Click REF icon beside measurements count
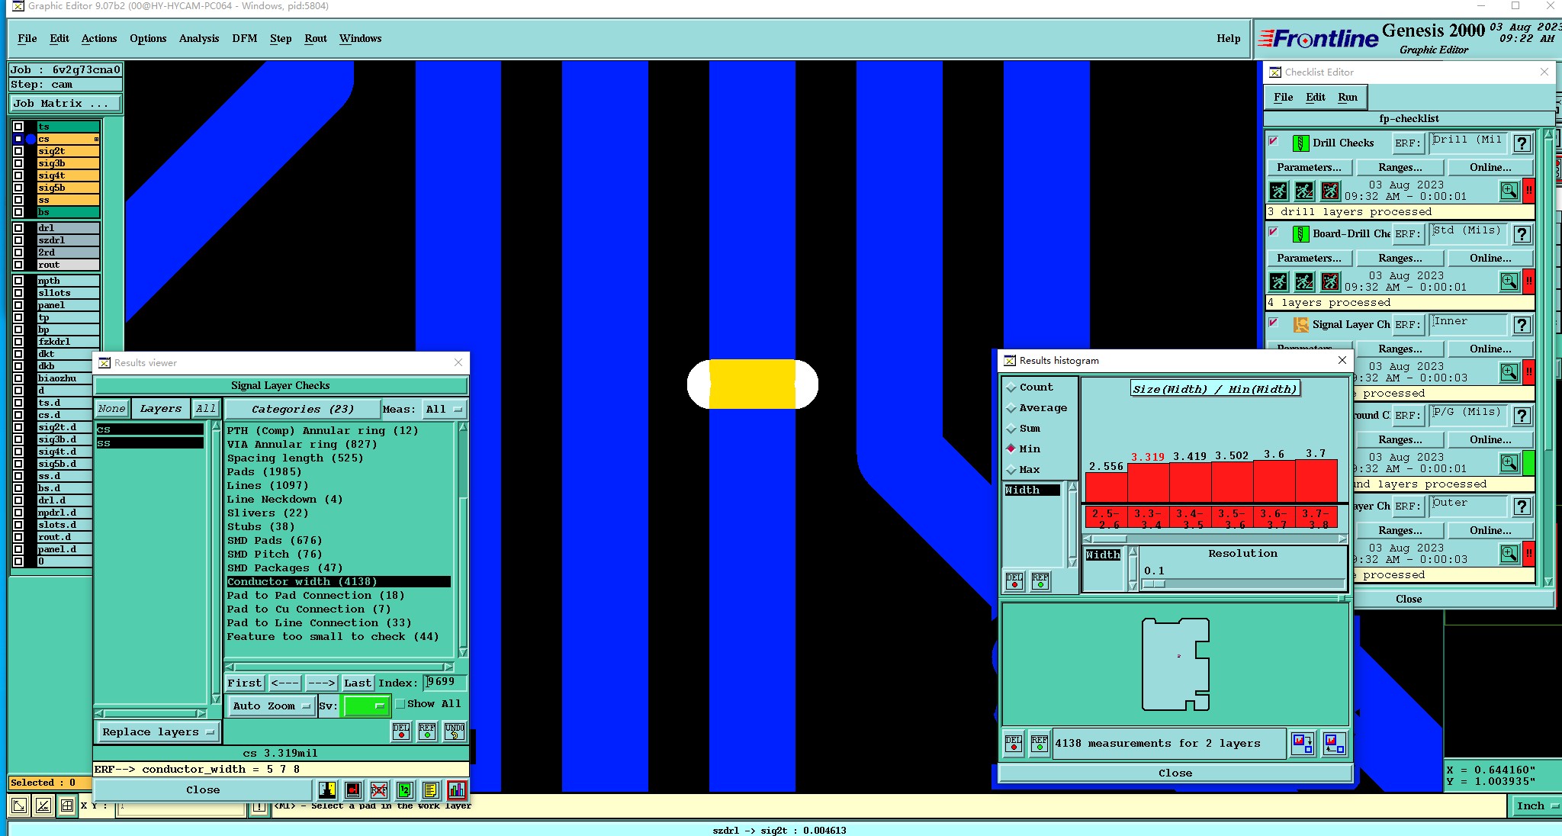 (1039, 743)
